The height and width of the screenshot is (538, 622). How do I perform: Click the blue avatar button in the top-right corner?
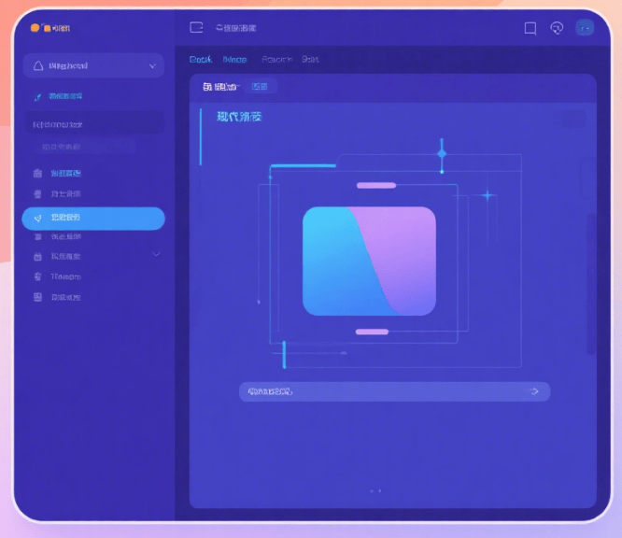point(586,28)
